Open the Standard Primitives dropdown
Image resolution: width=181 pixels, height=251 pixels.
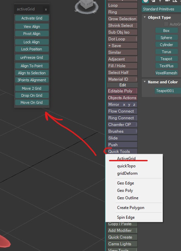tap(161, 9)
